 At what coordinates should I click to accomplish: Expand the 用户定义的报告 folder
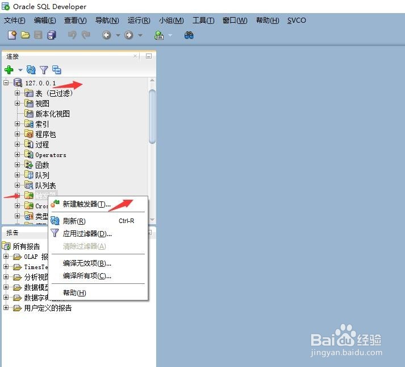coord(6,307)
